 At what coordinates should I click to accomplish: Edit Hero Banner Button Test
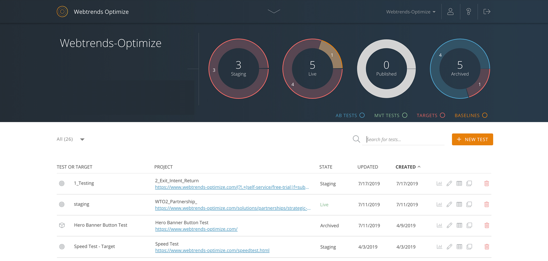(x=449, y=226)
